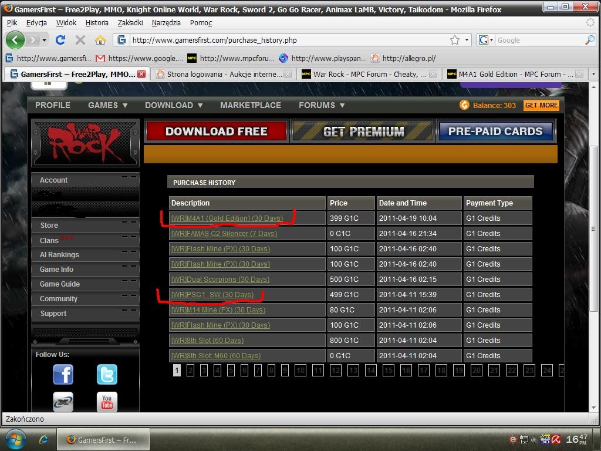Open the YouTube follow icon
Screen dimensions: 601x451
tap(107, 402)
